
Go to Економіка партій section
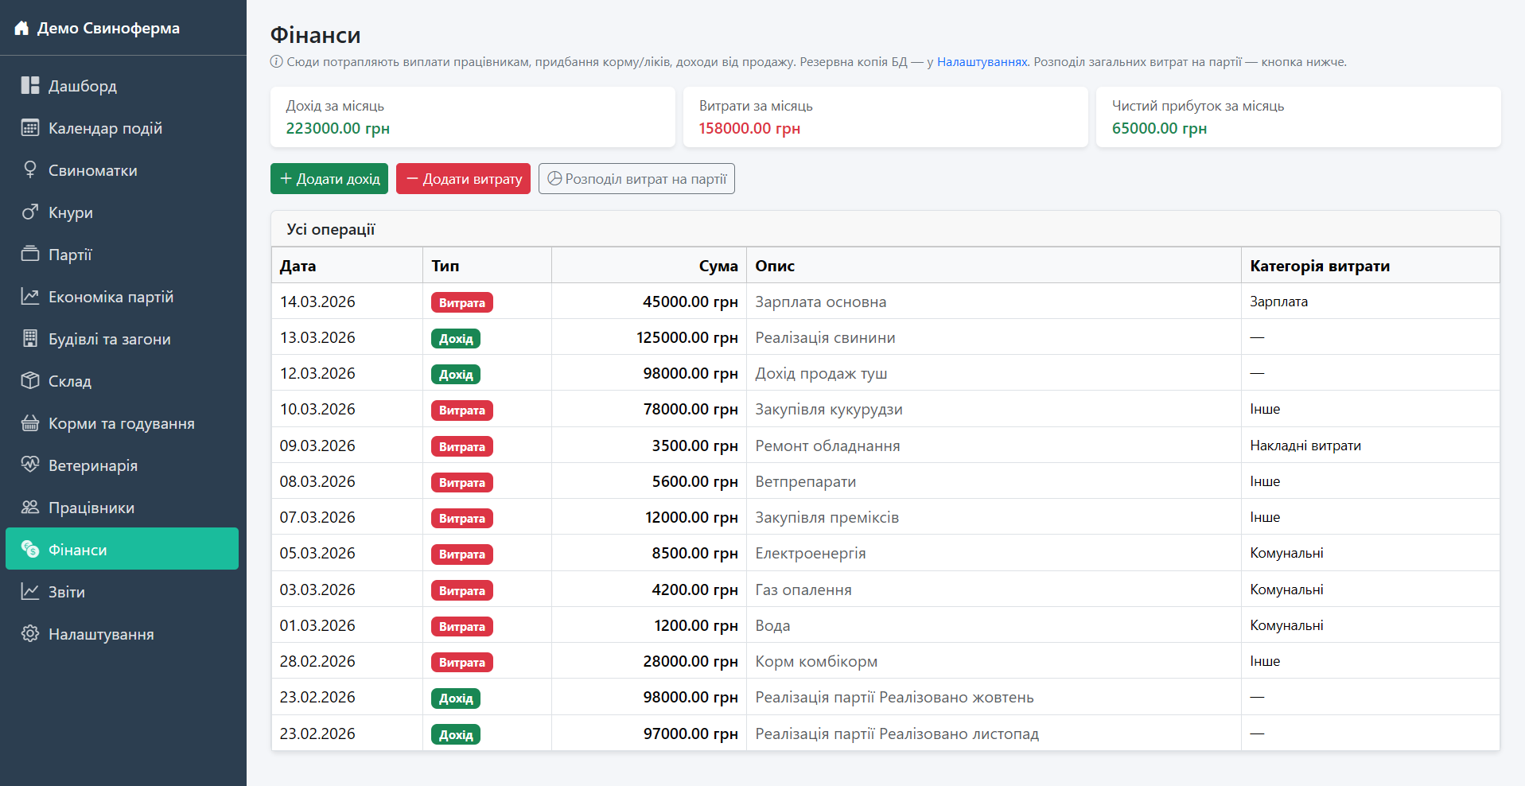click(x=111, y=297)
